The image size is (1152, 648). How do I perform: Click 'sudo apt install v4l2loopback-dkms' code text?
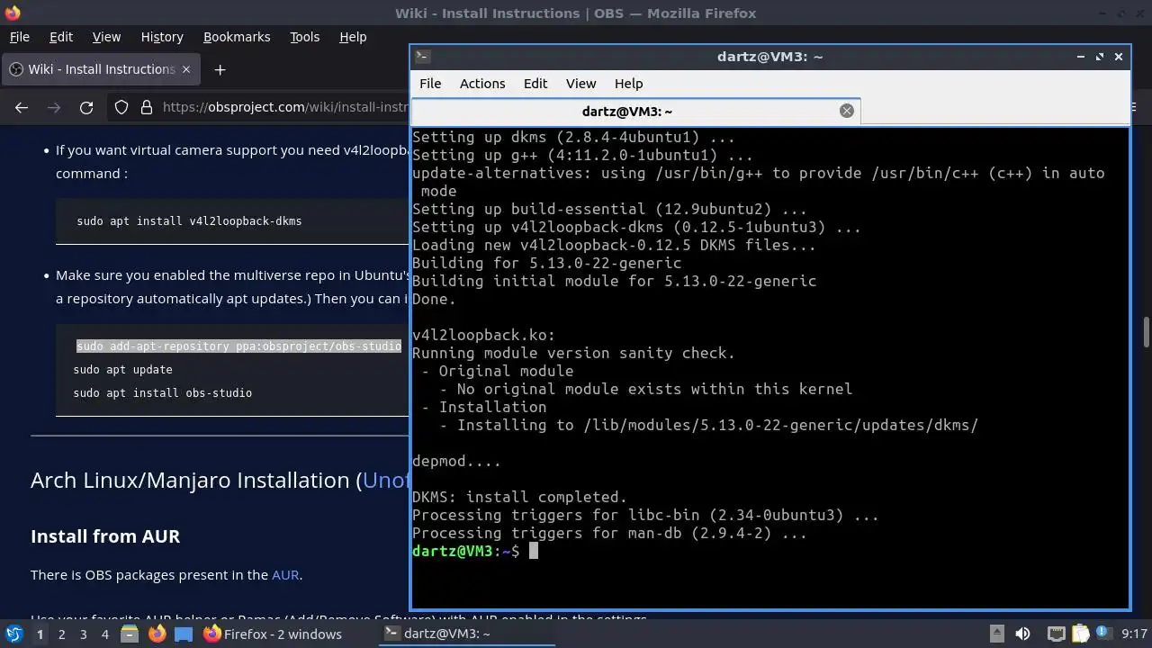189,220
